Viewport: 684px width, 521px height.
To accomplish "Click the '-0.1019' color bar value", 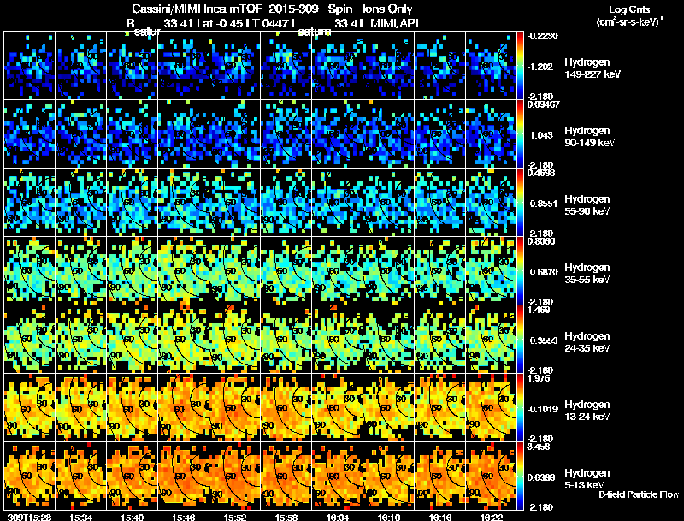I will click(543, 409).
